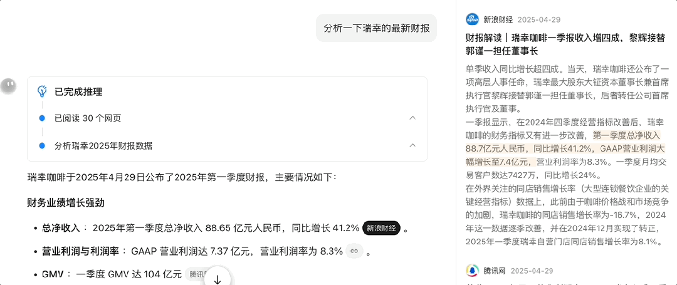The image size is (677, 285).
Task: Click the blue dot beside 已阅读 30 个网页
Action: pos(42,118)
